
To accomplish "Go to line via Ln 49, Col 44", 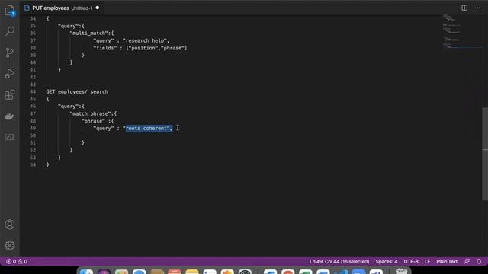I will point(339,262).
